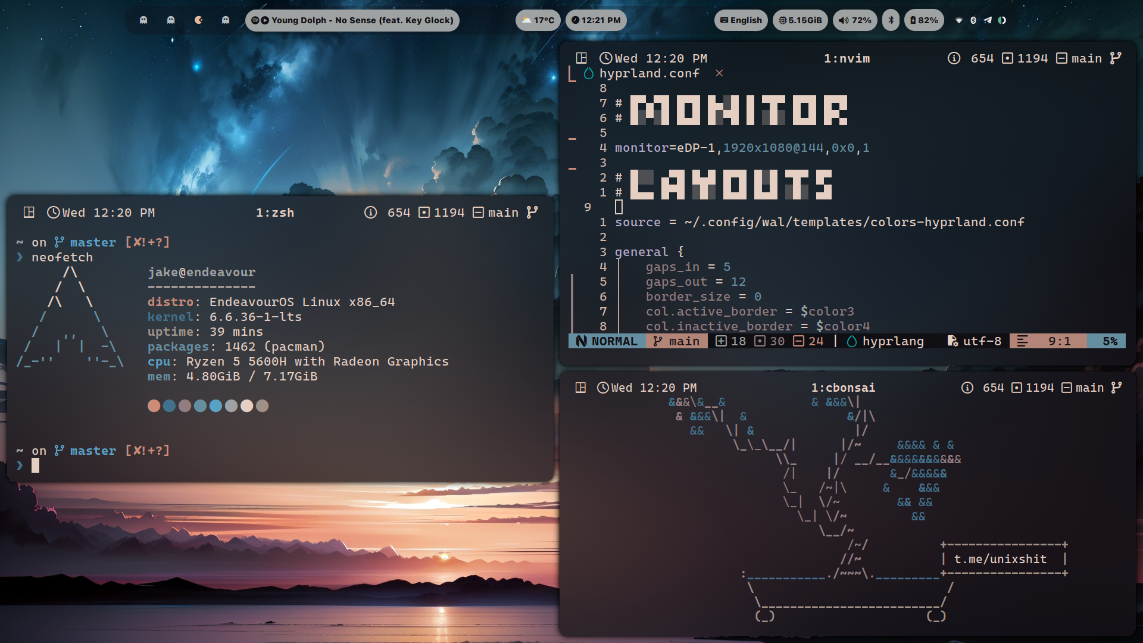
Task: Click the 12:21 PM clock widget
Action: [596, 20]
